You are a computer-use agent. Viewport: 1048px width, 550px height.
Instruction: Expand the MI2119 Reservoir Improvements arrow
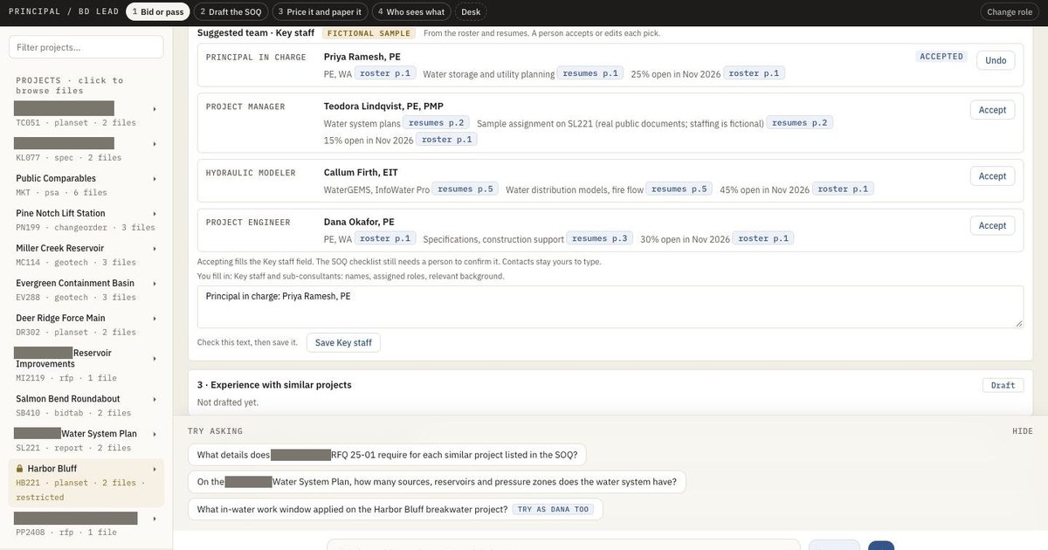[x=155, y=359]
